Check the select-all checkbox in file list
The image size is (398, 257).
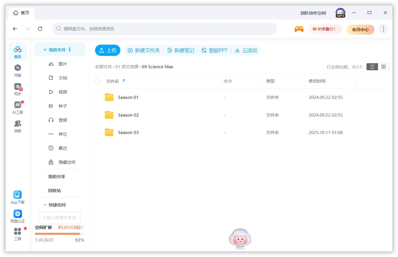97,81
